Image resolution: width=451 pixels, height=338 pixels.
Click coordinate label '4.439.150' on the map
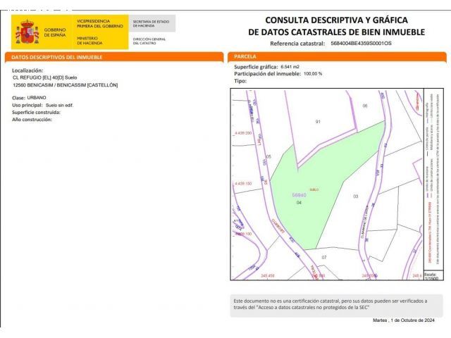[x=243, y=183]
